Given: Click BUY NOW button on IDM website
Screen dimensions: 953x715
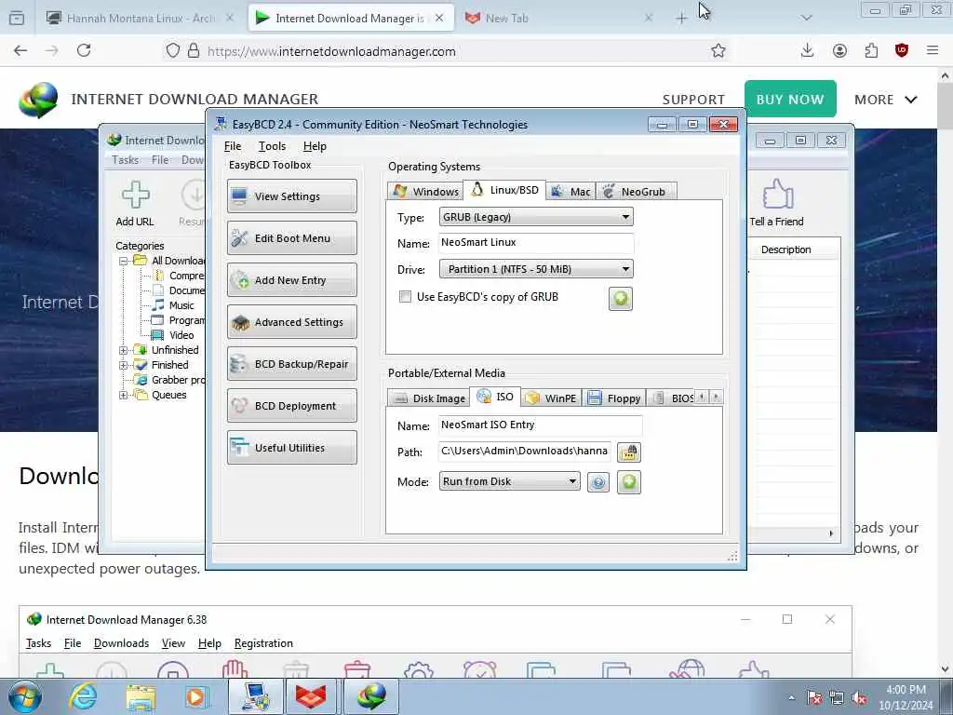Looking at the screenshot, I should [790, 99].
